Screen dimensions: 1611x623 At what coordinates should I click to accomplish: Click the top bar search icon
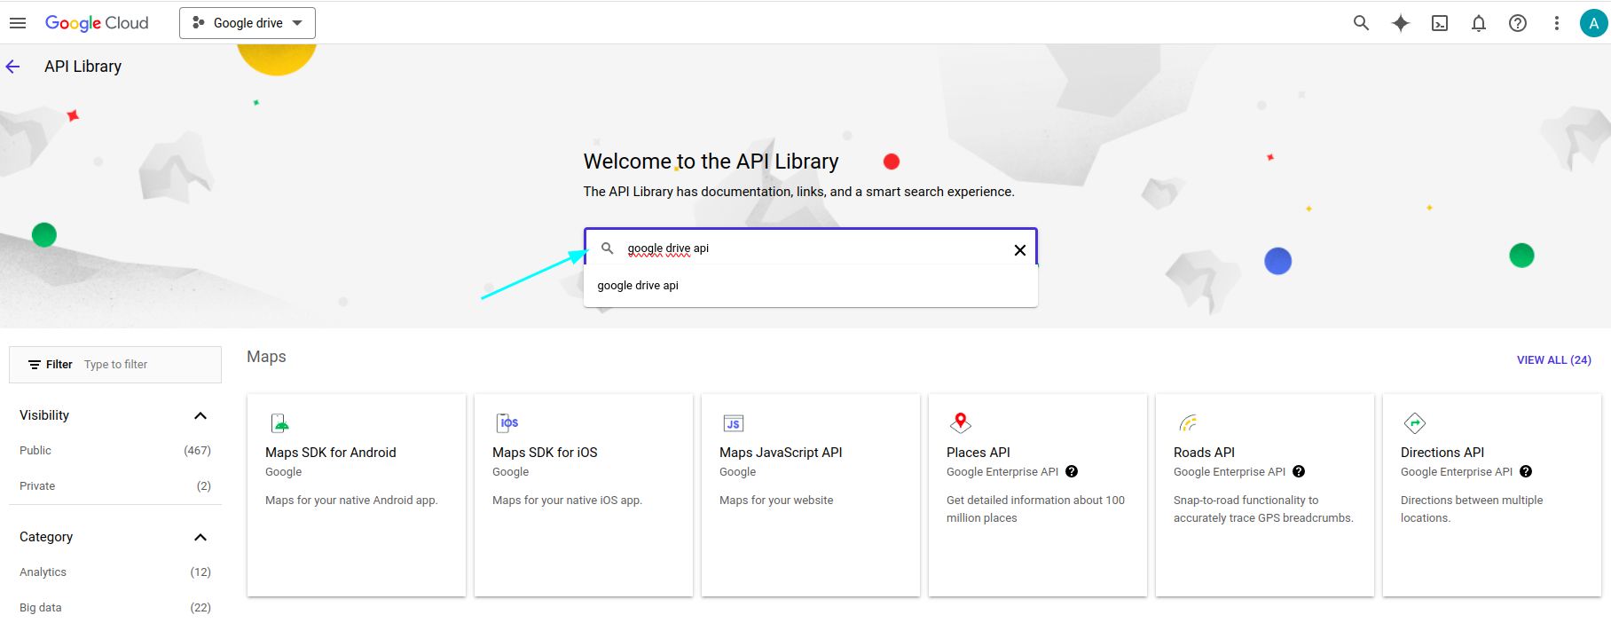[1361, 23]
